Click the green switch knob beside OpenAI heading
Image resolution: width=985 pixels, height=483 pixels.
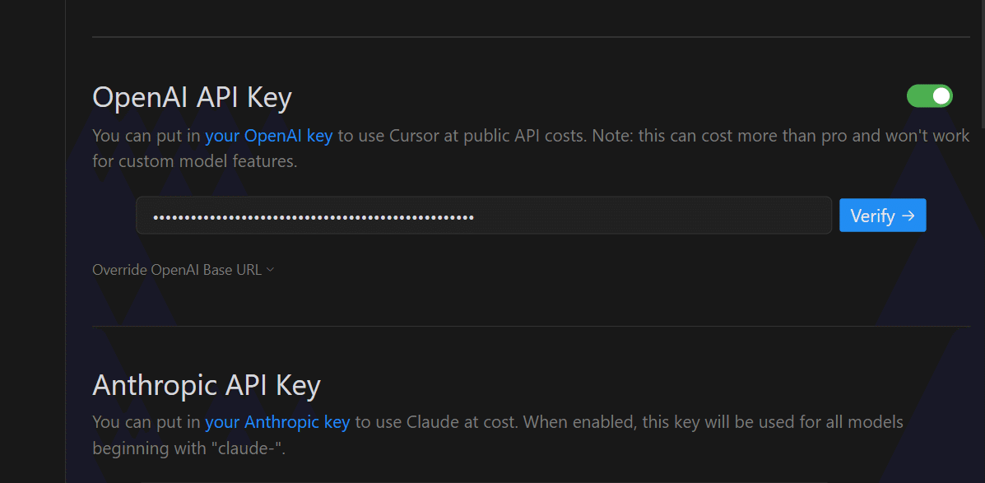tap(941, 96)
